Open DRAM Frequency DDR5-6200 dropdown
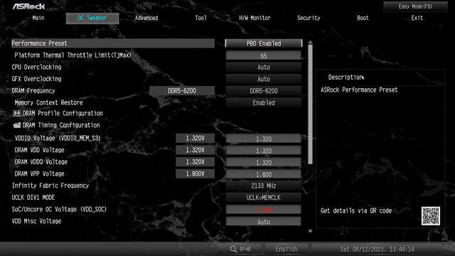455x256 pixels. 264,91
